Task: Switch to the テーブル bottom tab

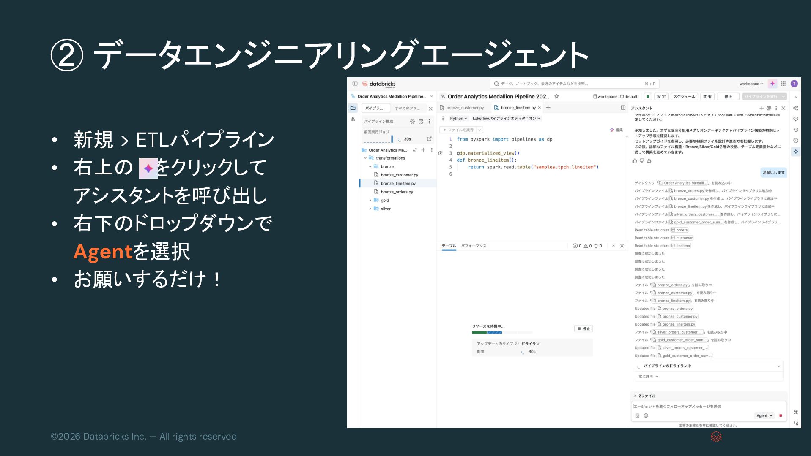Action: point(449,246)
